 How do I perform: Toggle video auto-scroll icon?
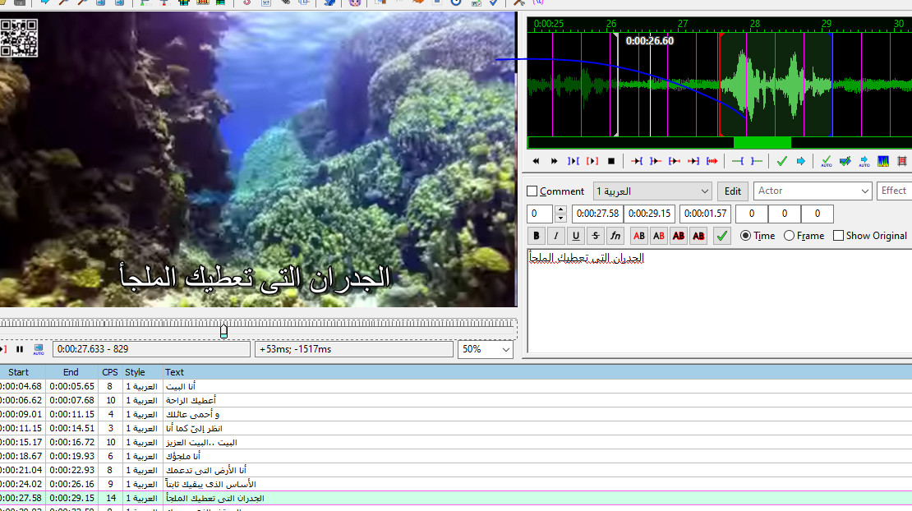pos(39,349)
